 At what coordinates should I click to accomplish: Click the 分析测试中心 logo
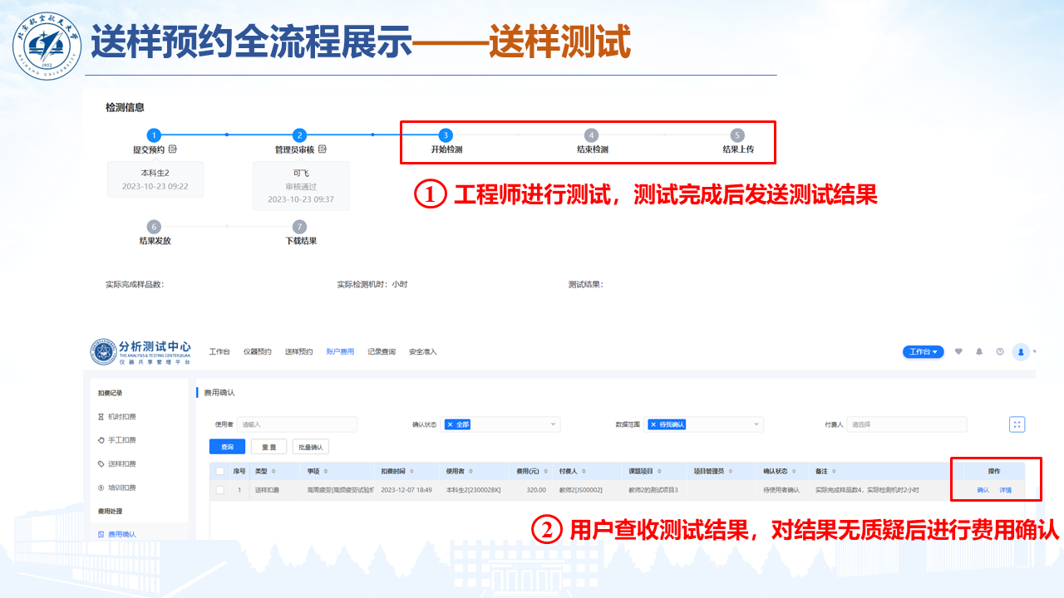(141, 351)
